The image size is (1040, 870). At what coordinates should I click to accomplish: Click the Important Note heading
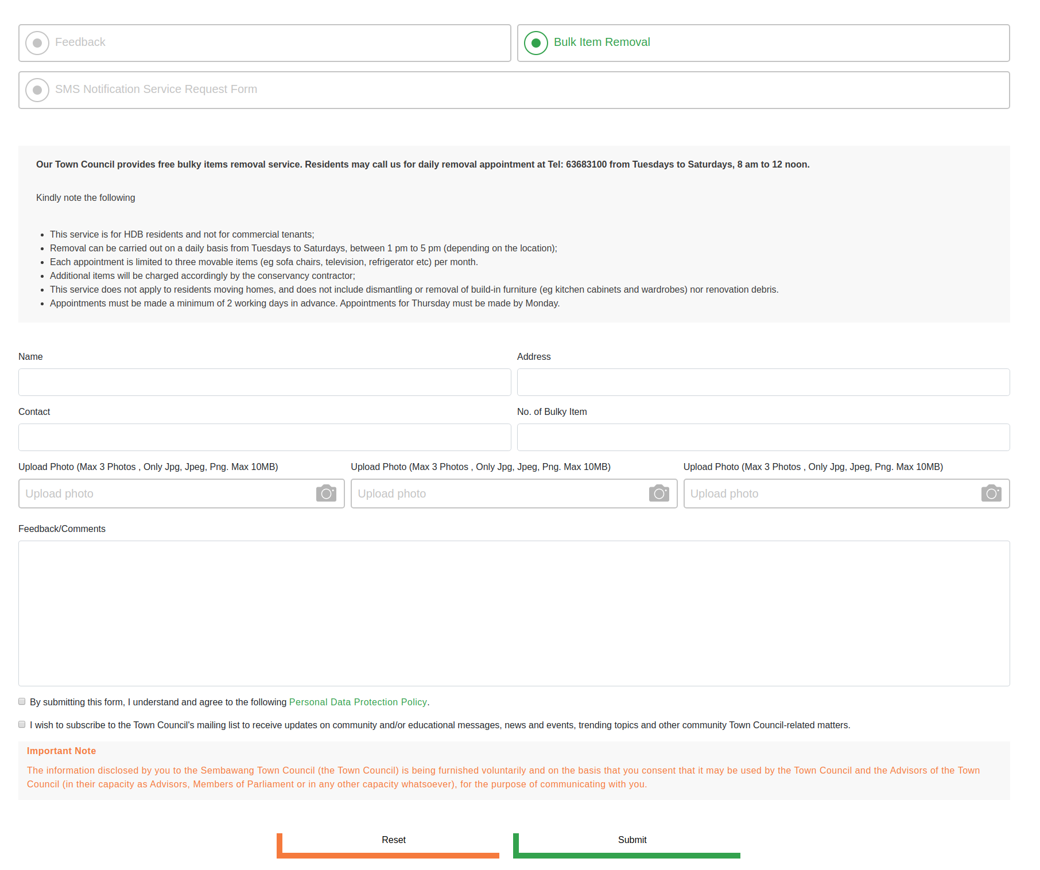(x=61, y=751)
